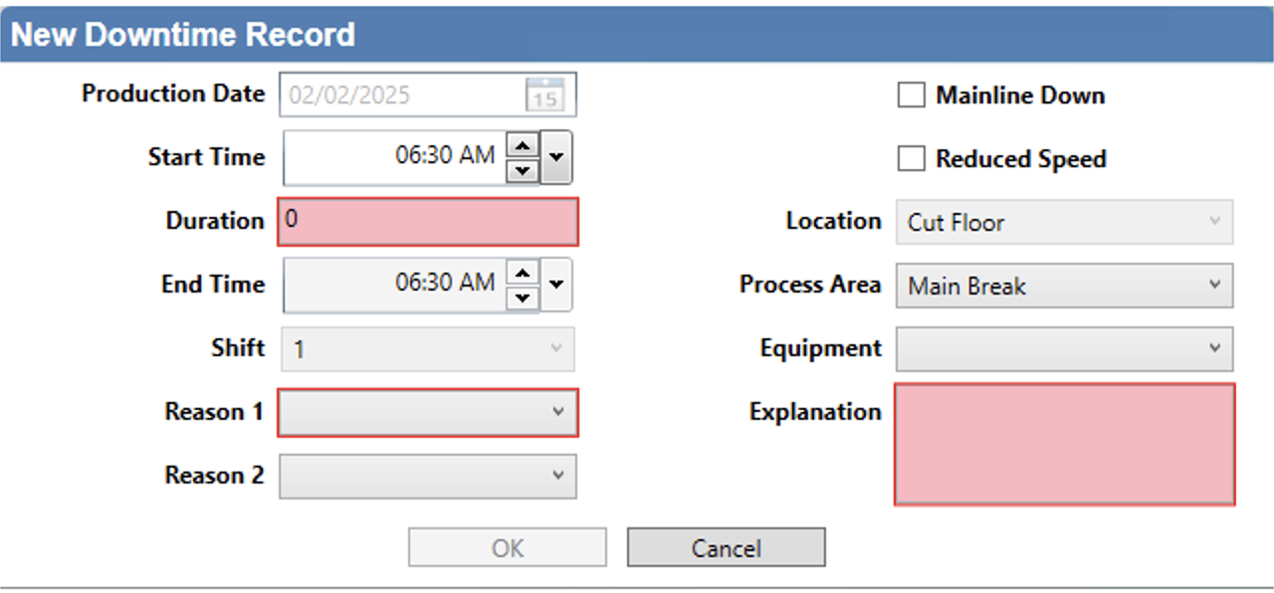
Task: Click the Start Time value field
Action: 393,158
